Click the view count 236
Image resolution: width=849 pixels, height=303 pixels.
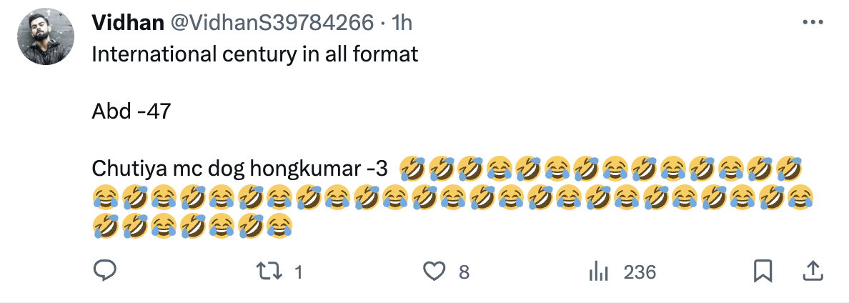pos(640,272)
